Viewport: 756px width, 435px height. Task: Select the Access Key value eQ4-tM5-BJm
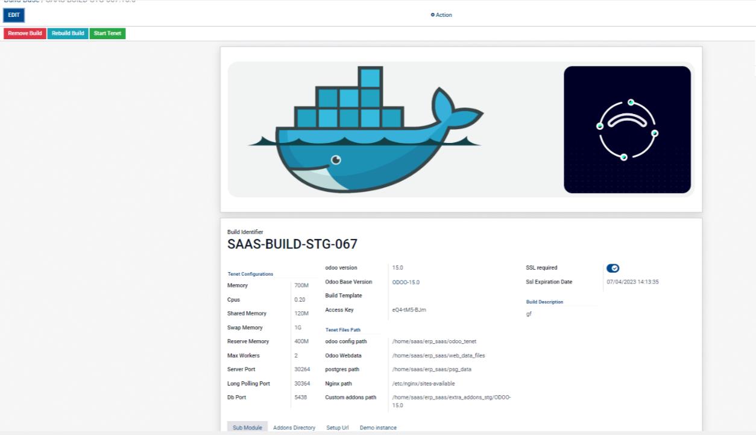click(409, 310)
